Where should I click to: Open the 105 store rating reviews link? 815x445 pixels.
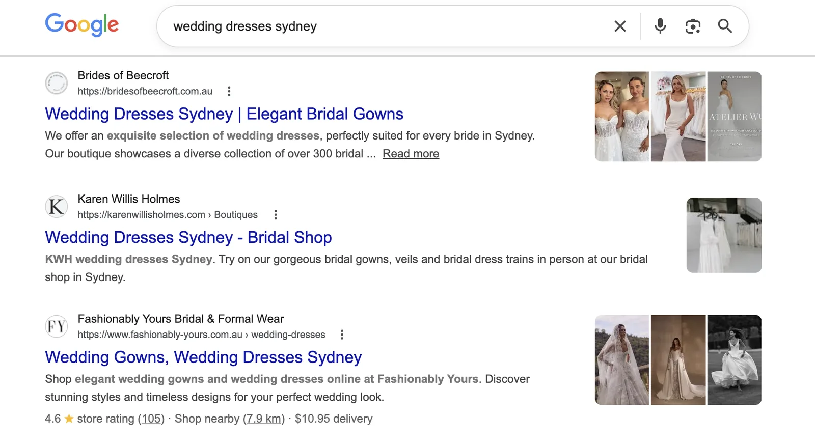[x=151, y=419]
